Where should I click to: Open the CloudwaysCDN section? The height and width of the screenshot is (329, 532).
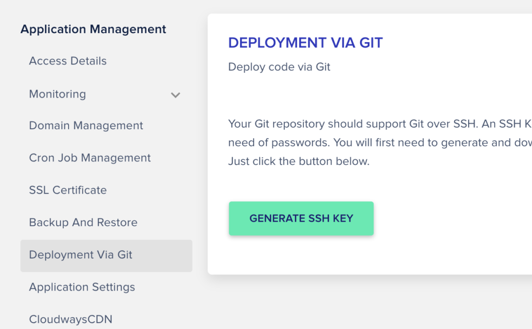[x=71, y=319]
